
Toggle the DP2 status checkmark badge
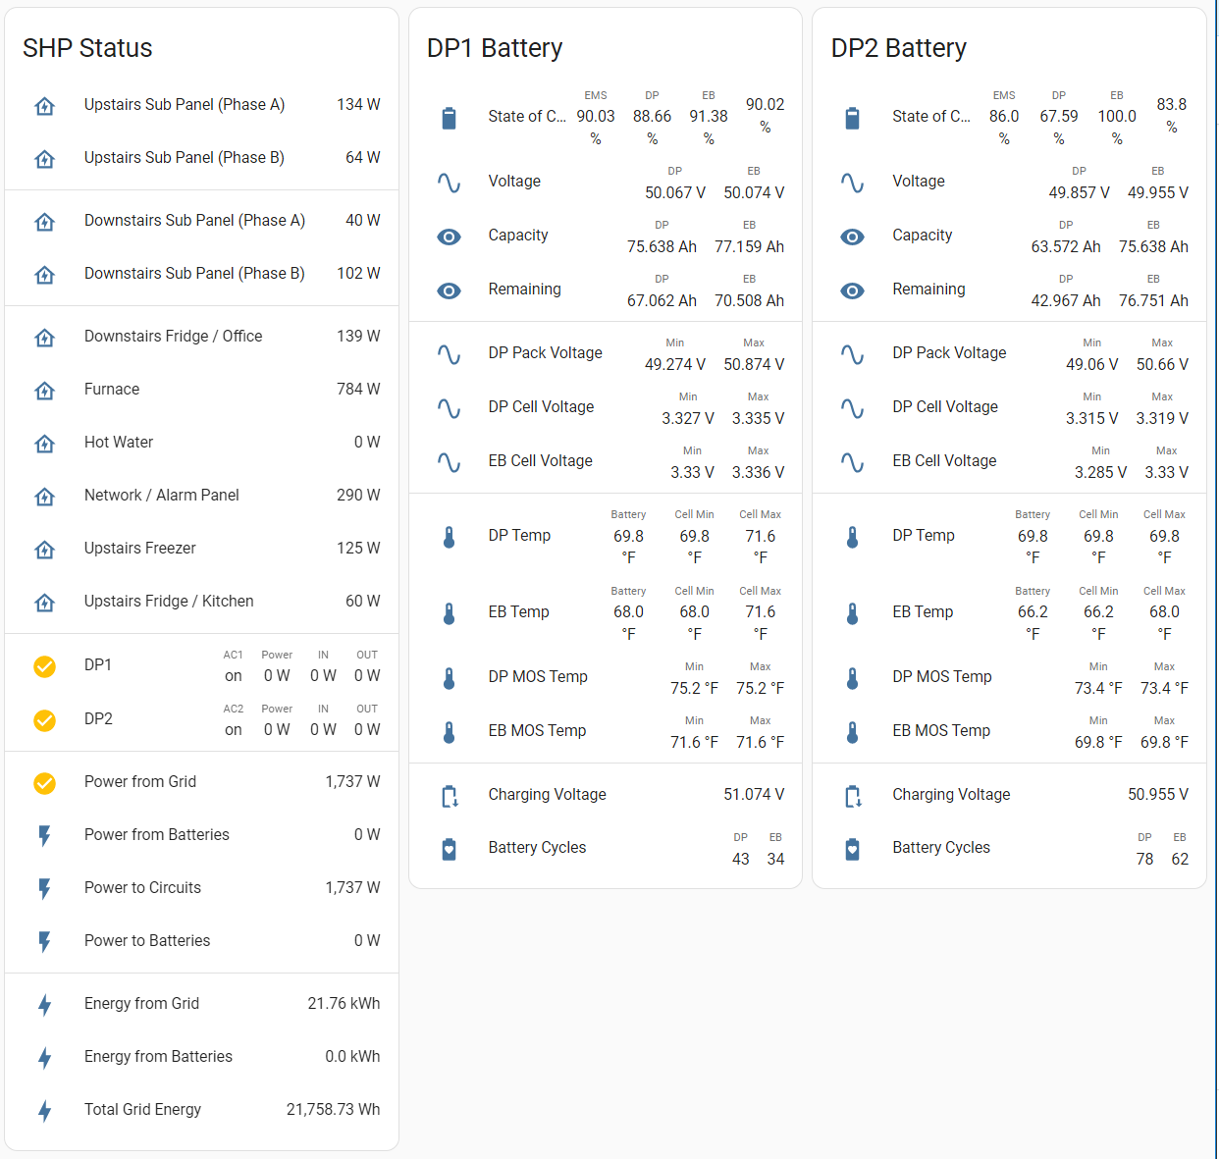(x=44, y=720)
